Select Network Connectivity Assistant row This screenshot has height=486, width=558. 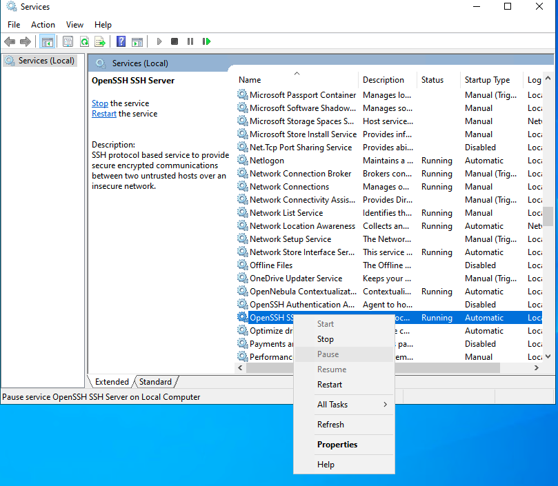coord(389,200)
